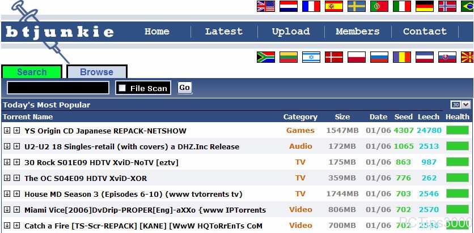
Task: Click the health bar of The OC row
Action: (458, 178)
